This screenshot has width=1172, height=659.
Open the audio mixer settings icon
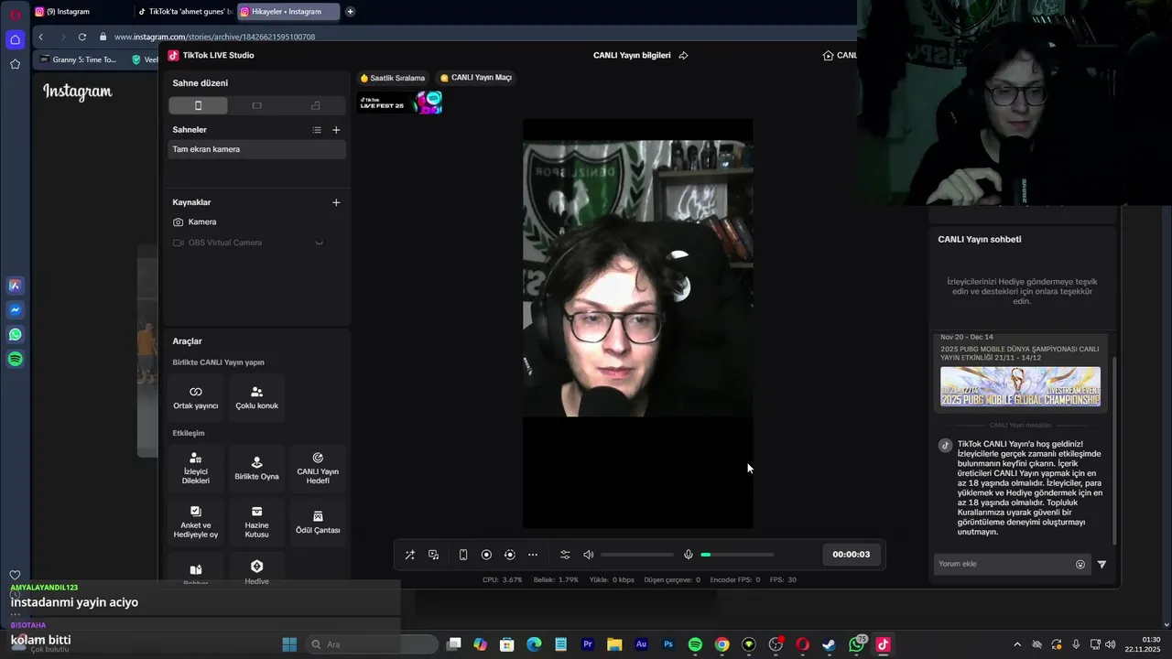point(565,555)
